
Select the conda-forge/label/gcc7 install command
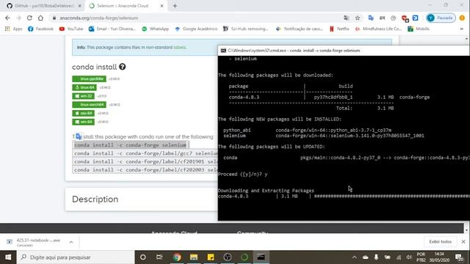click(145, 153)
